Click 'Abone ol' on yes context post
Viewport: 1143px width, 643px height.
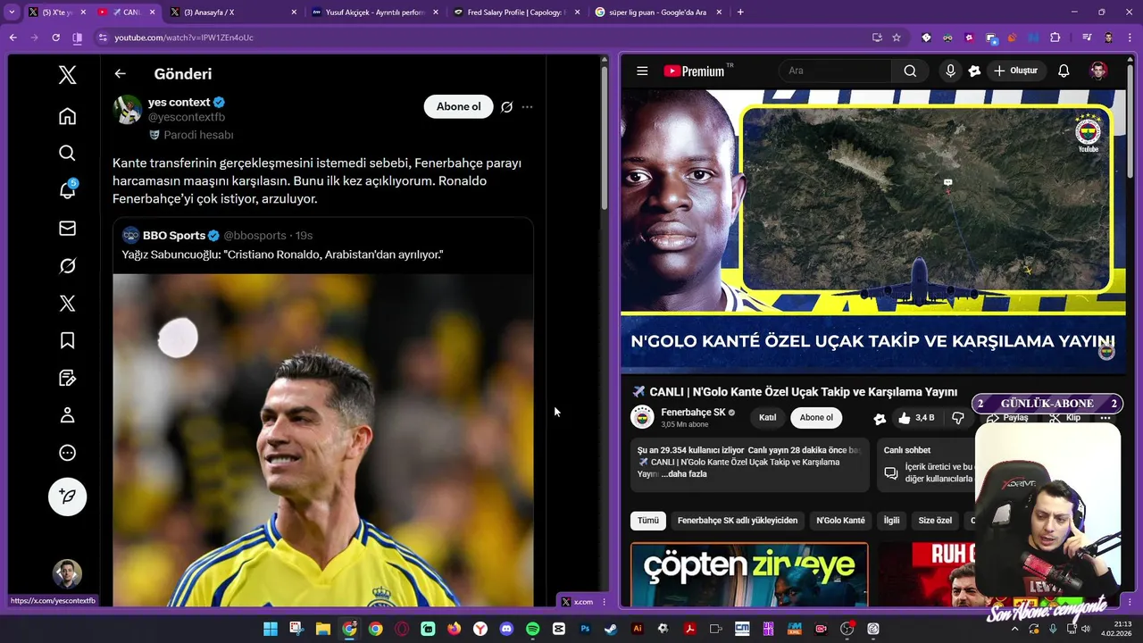458,106
